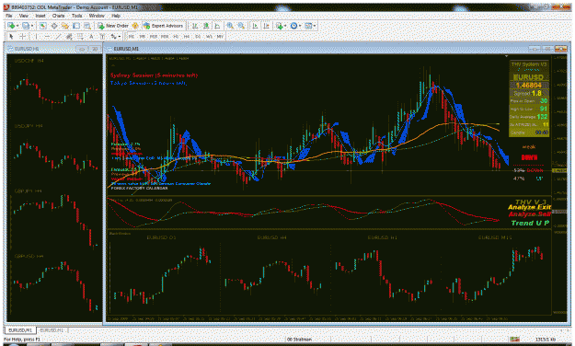Open the Data Window icon
575x346 pixels.
click(54, 26)
